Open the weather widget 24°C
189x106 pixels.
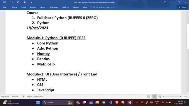[11, 102]
